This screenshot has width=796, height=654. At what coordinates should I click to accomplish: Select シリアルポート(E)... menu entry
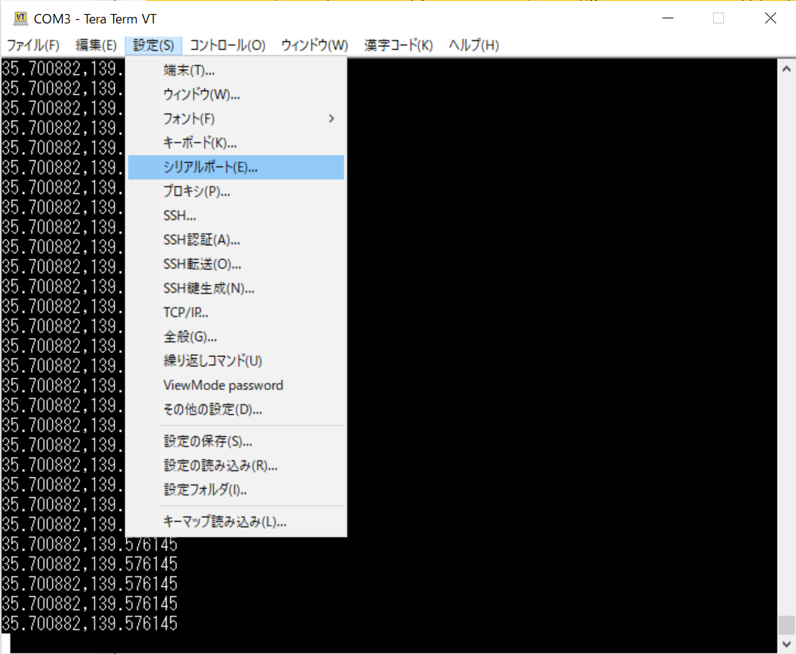click(x=211, y=167)
